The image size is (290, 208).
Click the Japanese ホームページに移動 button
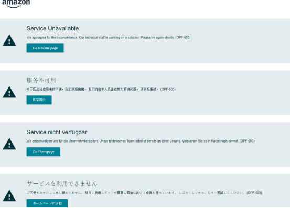[x=47, y=203]
